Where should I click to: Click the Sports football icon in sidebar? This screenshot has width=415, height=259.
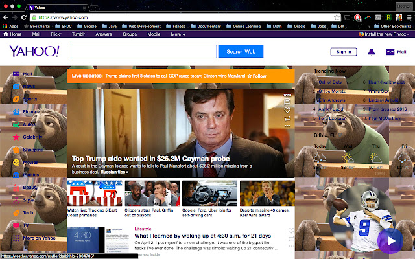click(x=16, y=99)
